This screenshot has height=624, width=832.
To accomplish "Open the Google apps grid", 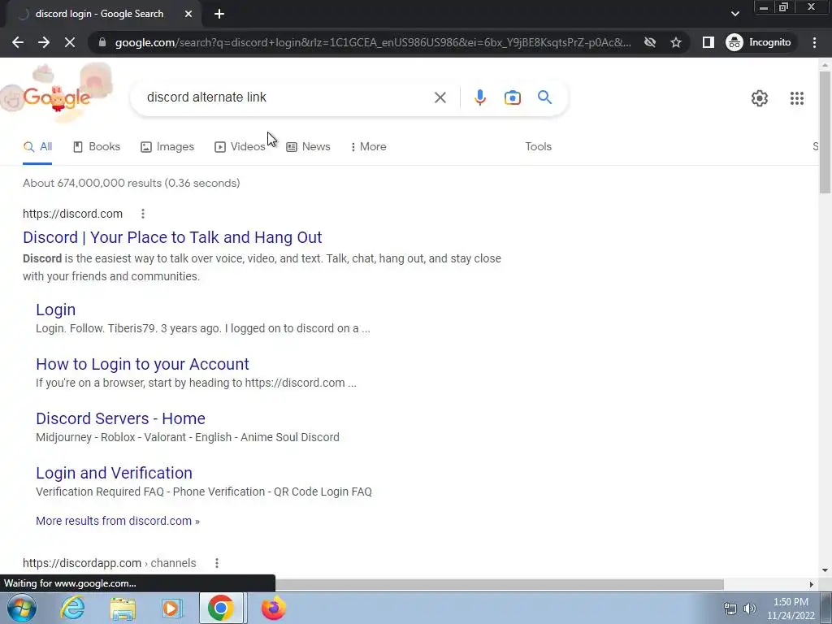I will 796,98.
